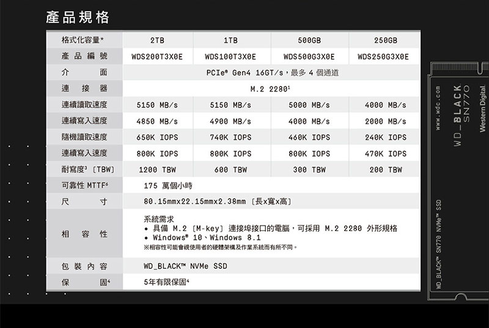Click the 連續寫入速度 label beside 800K IOPS
The image size is (489, 328).
click(84, 153)
